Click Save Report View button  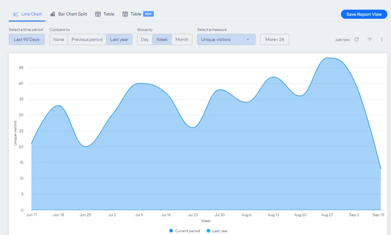pyautogui.click(x=364, y=14)
